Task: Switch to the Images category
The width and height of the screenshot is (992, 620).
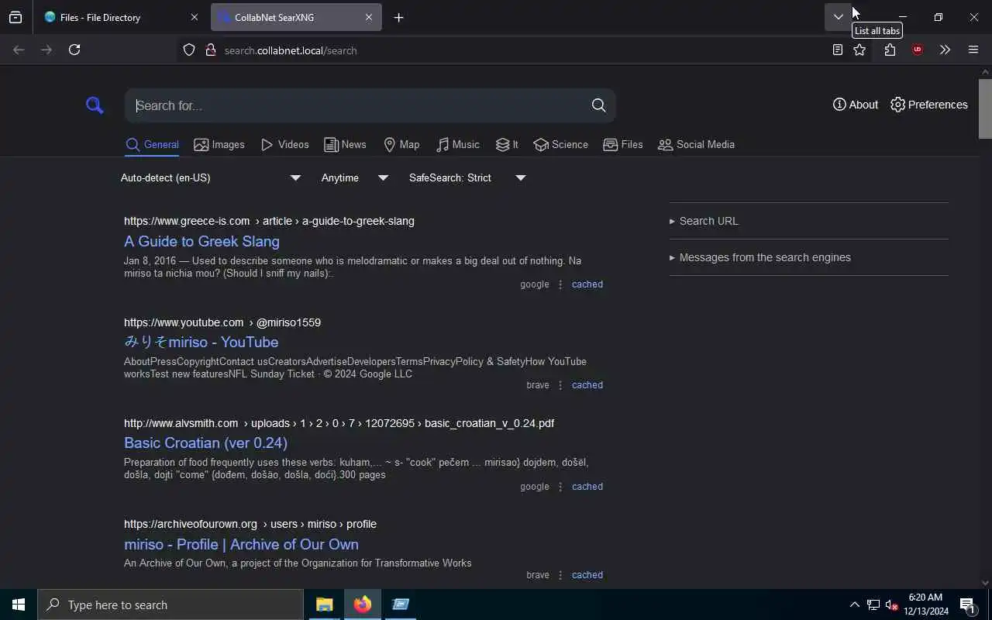Action: 219,144
